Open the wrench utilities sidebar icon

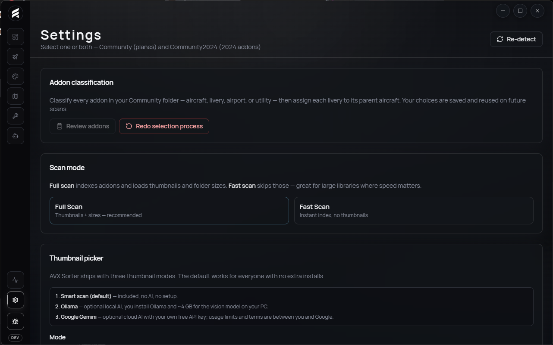click(x=16, y=116)
